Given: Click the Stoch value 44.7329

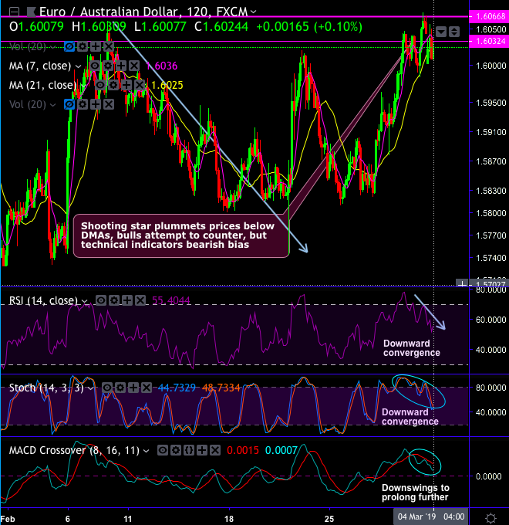Looking at the screenshot, I should click(x=177, y=388).
